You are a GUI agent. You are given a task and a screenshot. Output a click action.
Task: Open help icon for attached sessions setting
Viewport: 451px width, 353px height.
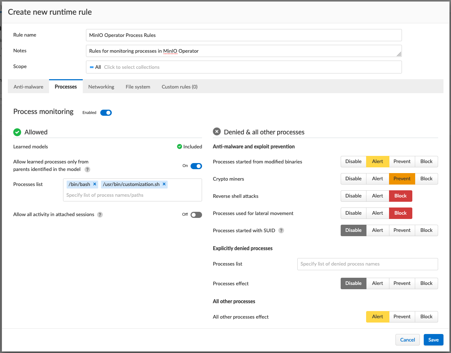[x=100, y=215]
